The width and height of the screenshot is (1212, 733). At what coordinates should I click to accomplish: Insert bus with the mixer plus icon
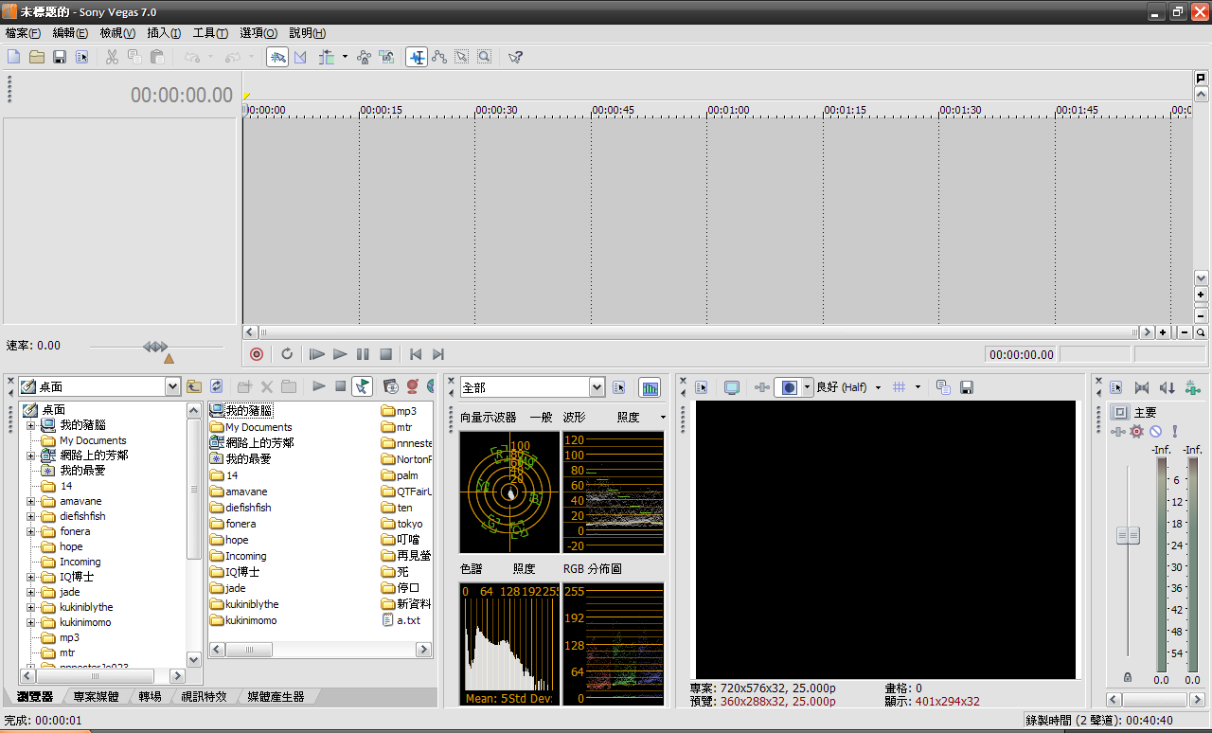point(1192,387)
